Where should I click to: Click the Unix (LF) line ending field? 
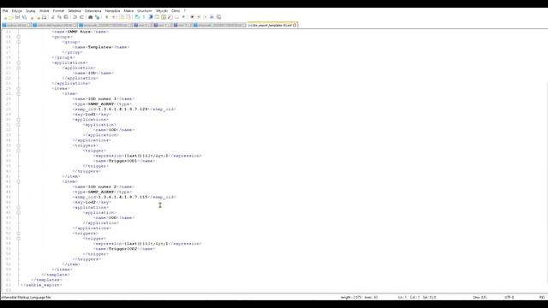pos(479,297)
